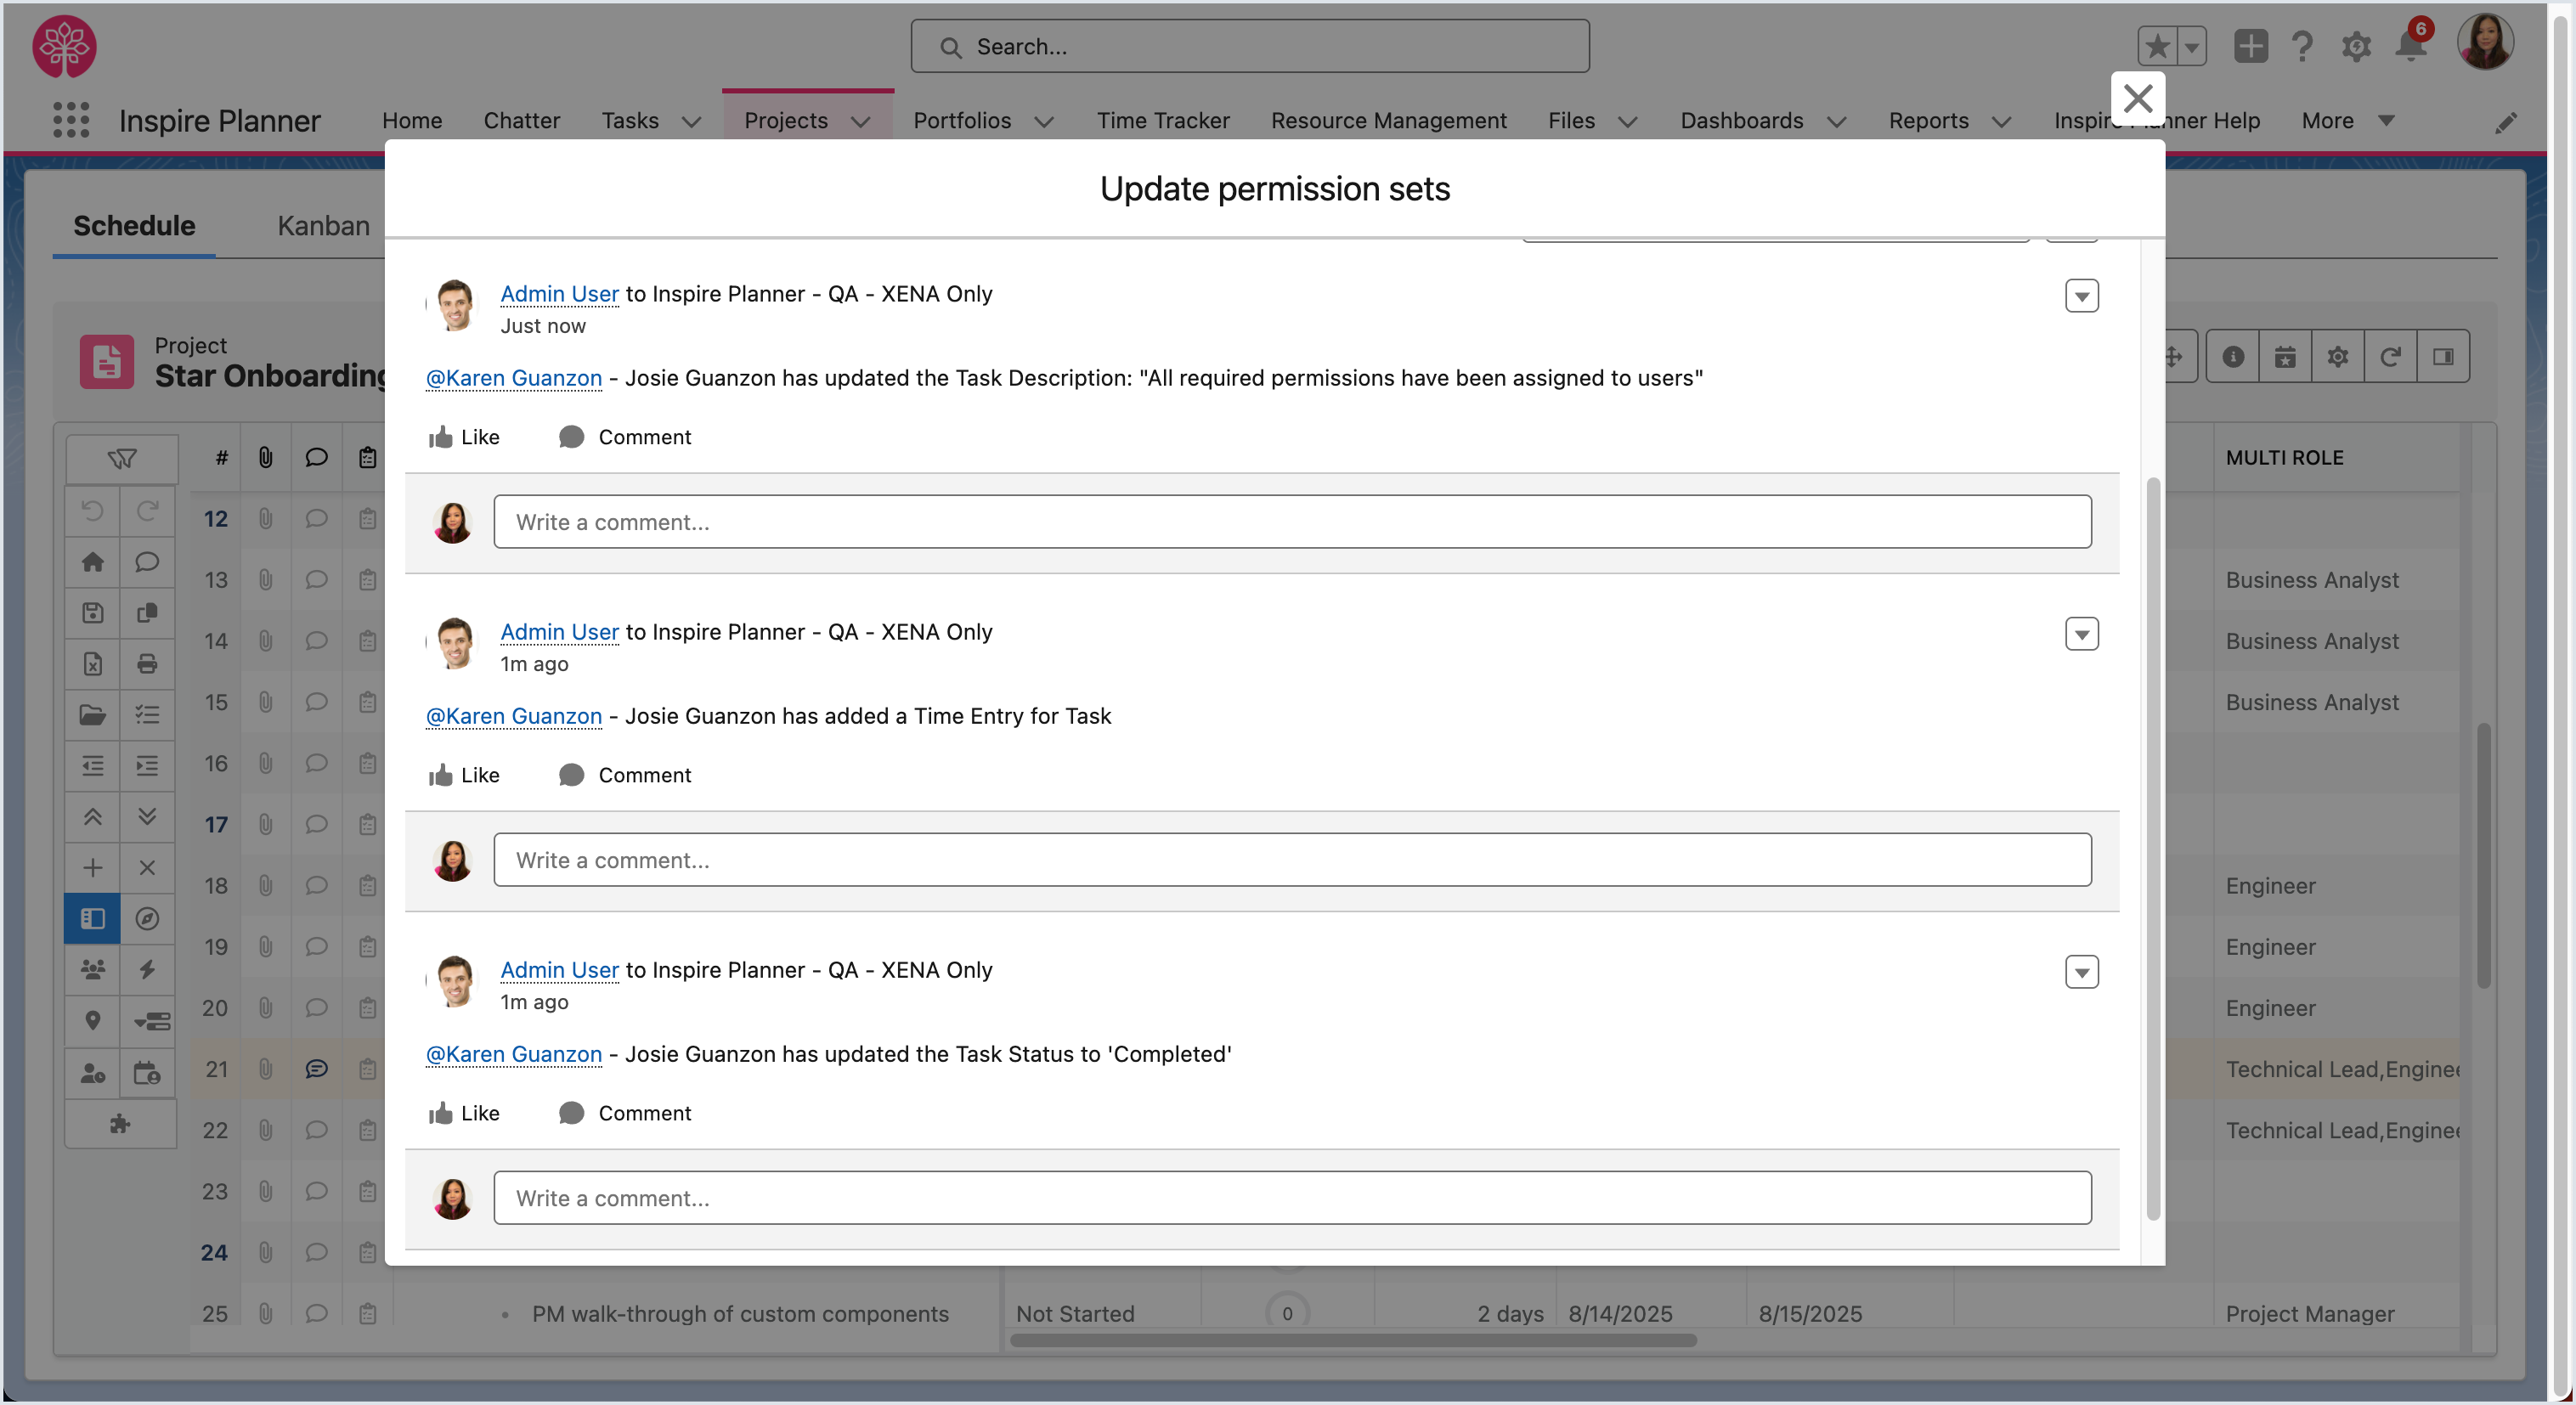The height and width of the screenshot is (1405, 2576).
Task: Click the Home icon in left toolbar
Action: pyautogui.click(x=93, y=562)
